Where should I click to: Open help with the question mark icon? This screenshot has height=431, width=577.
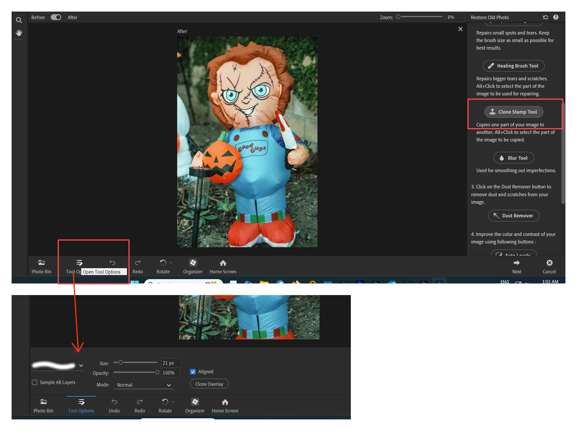[556, 17]
